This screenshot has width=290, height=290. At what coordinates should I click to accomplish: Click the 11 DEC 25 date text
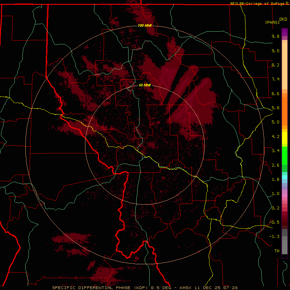(x=208, y=288)
